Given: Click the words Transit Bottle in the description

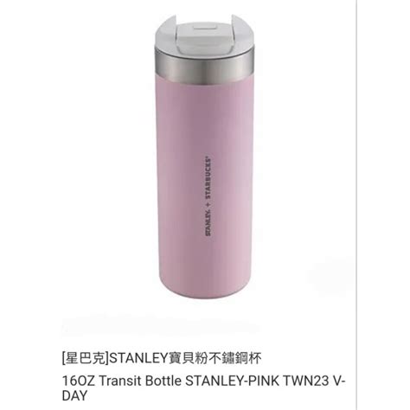Looking at the screenshot, I should (140, 381).
